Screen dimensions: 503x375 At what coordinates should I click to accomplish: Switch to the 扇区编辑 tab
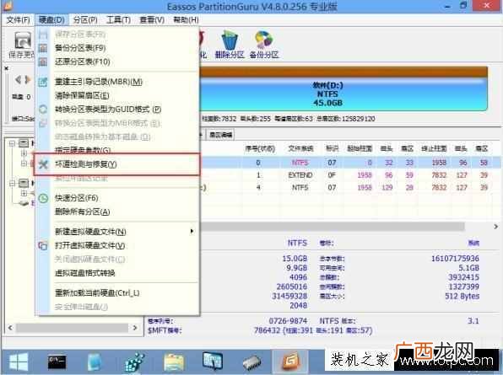pos(220,135)
